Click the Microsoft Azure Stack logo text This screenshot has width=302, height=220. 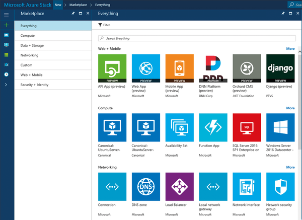28,5
